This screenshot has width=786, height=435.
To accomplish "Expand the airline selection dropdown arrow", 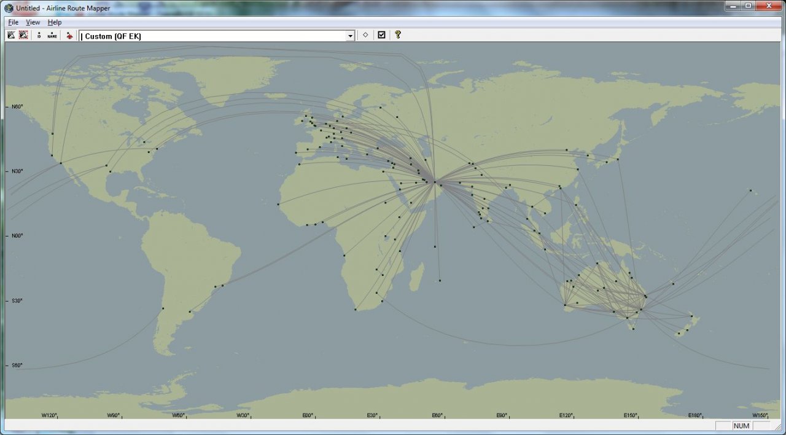I will tap(351, 36).
